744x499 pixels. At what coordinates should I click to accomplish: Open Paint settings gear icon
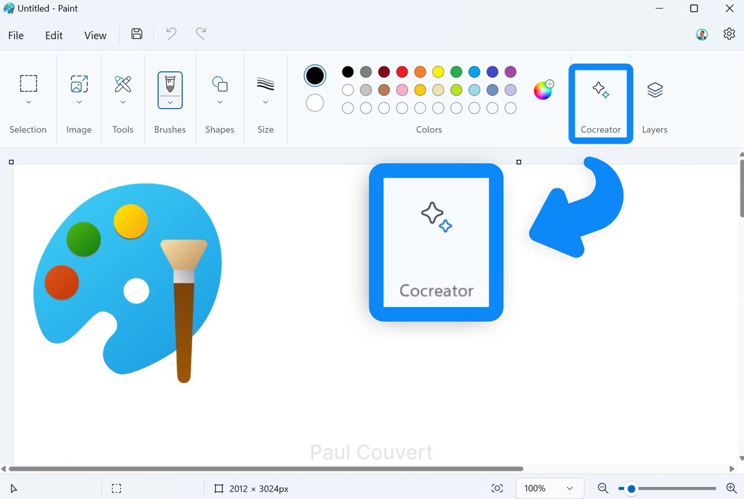pyautogui.click(x=729, y=34)
